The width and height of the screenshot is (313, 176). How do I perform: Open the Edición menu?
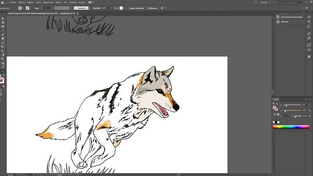(22, 2)
